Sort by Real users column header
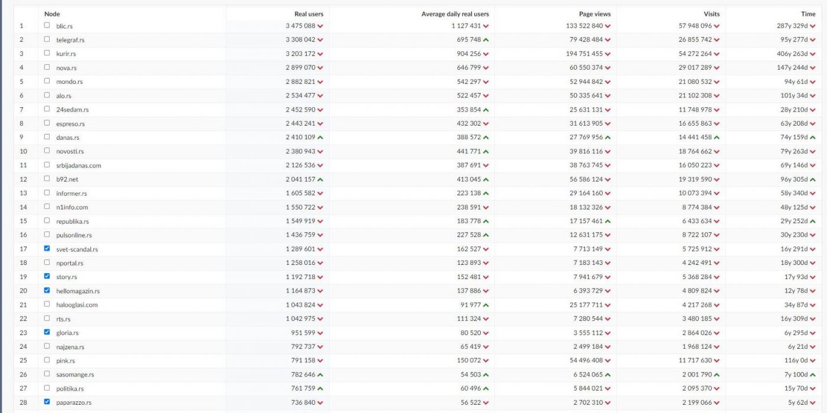Screen dimensions: 827x413 308,14
